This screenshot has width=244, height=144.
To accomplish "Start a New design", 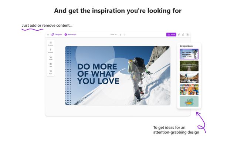I will (x=70, y=34).
